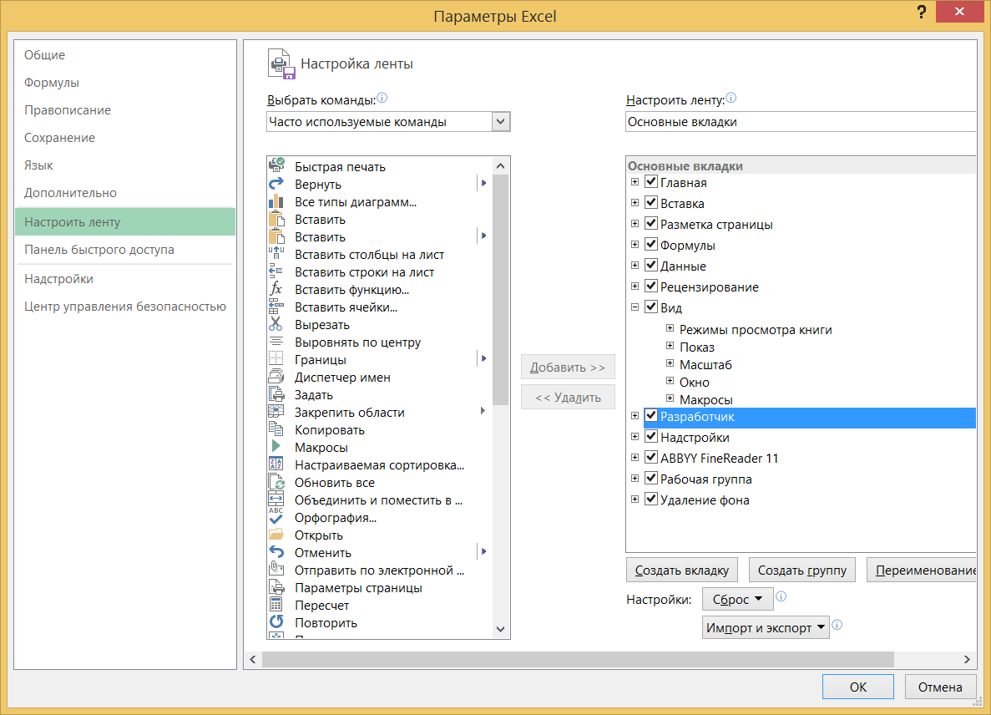The width and height of the screenshot is (991, 715).
Task: Select Вставить строки на лист icon
Action: pyautogui.click(x=276, y=271)
